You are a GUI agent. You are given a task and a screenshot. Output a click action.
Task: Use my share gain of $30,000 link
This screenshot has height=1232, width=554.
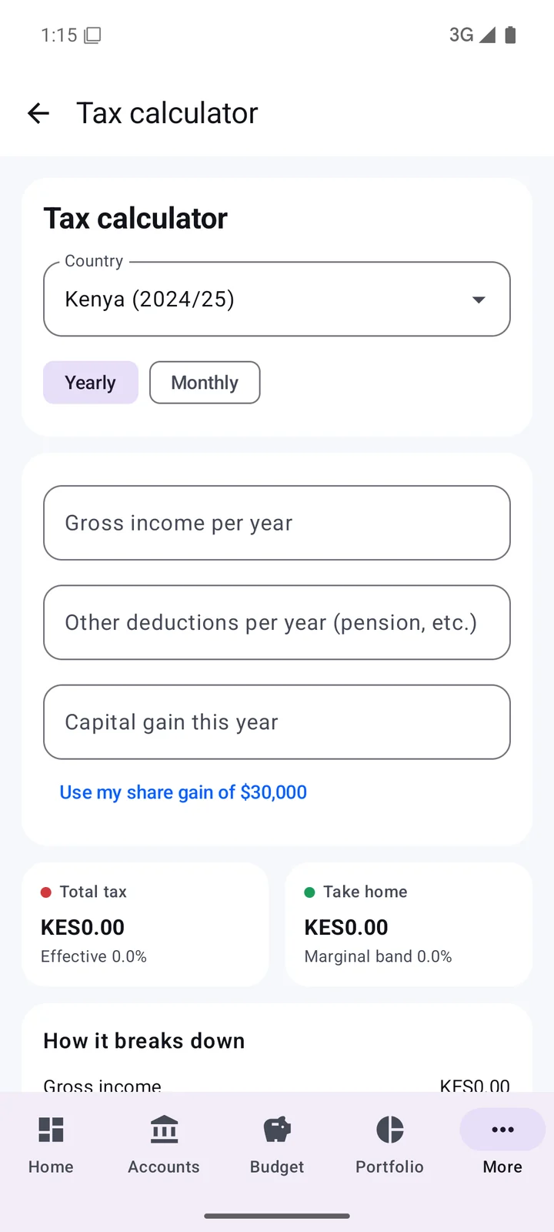pos(183,792)
